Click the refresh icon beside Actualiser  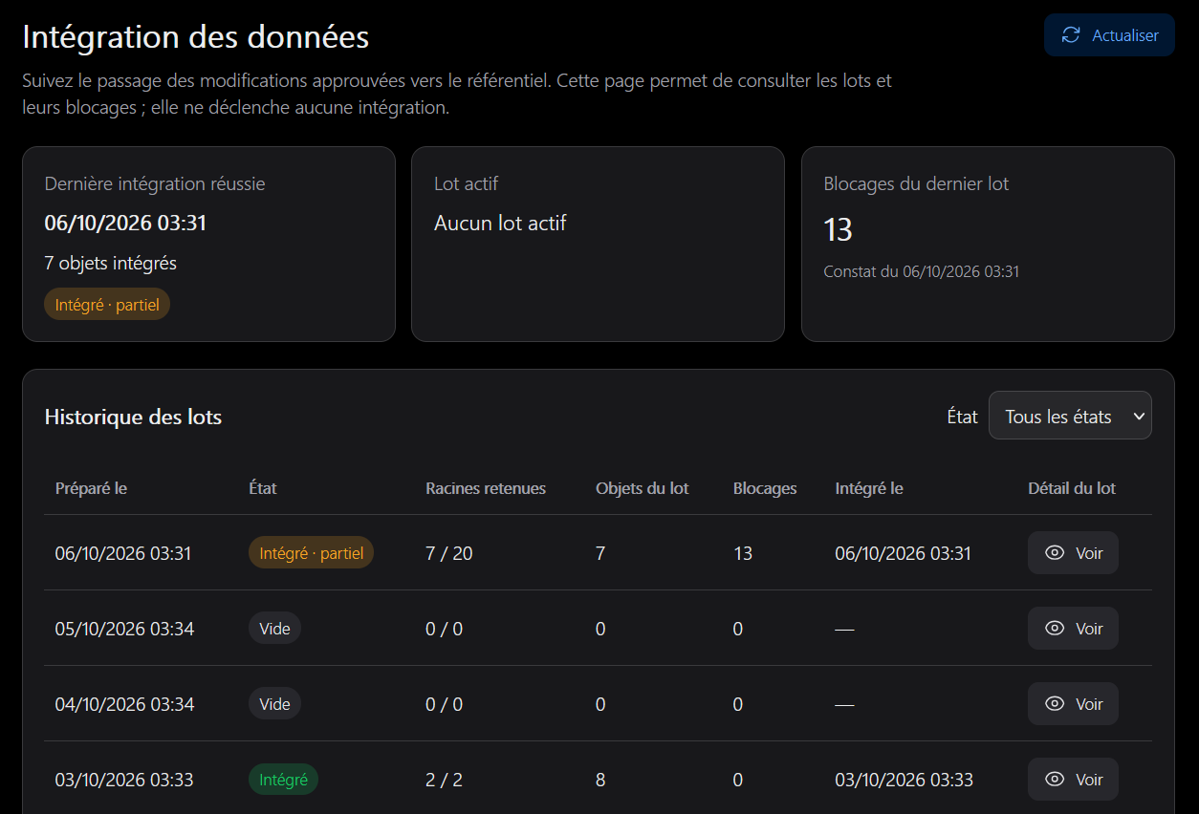point(1071,35)
